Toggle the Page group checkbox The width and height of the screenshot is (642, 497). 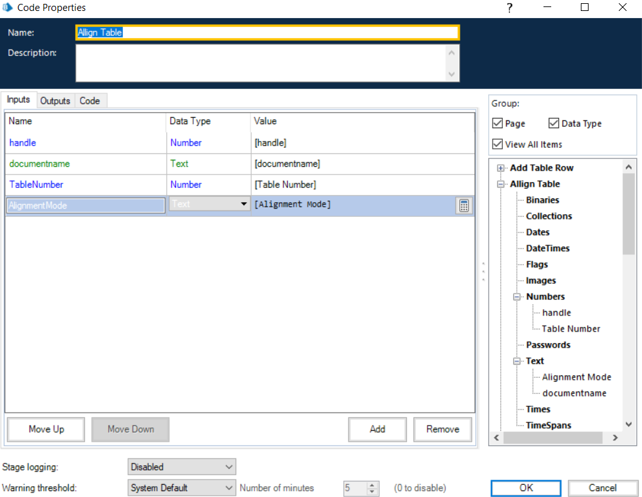click(497, 124)
